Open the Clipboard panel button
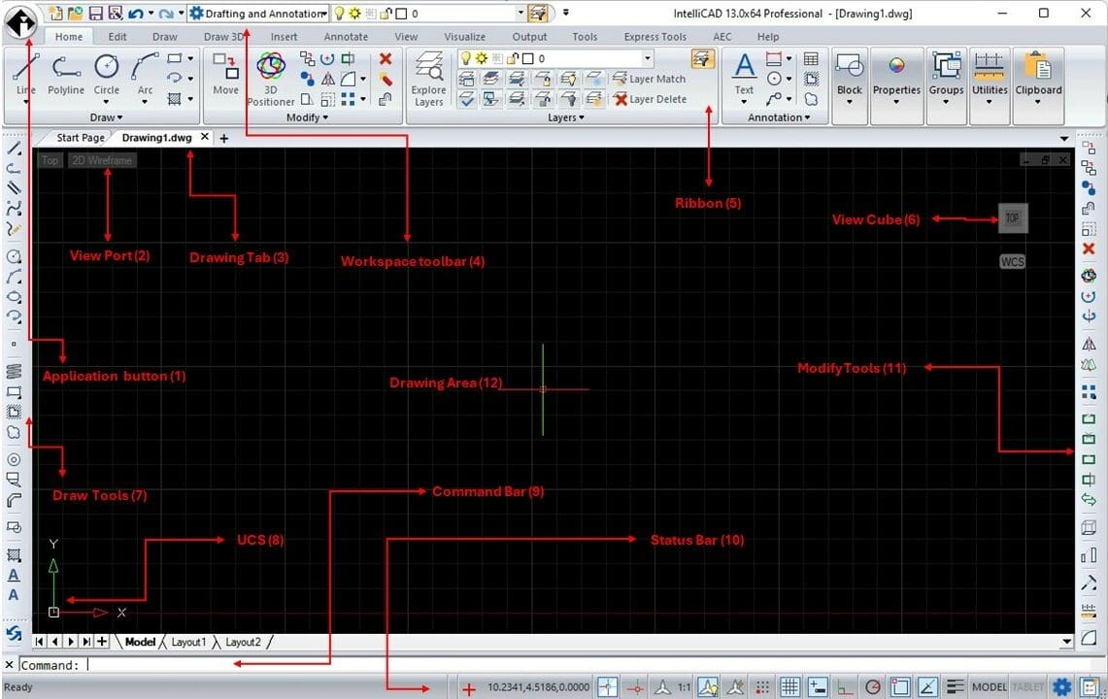Viewport: 1108px width, 699px height. pyautogui.click(x=1038, y=85)
